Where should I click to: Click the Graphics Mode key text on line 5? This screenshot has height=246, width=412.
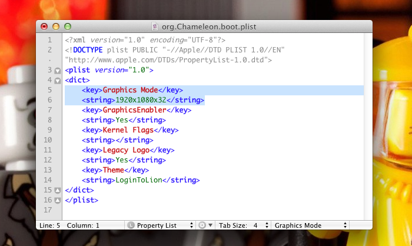point(130,90)
